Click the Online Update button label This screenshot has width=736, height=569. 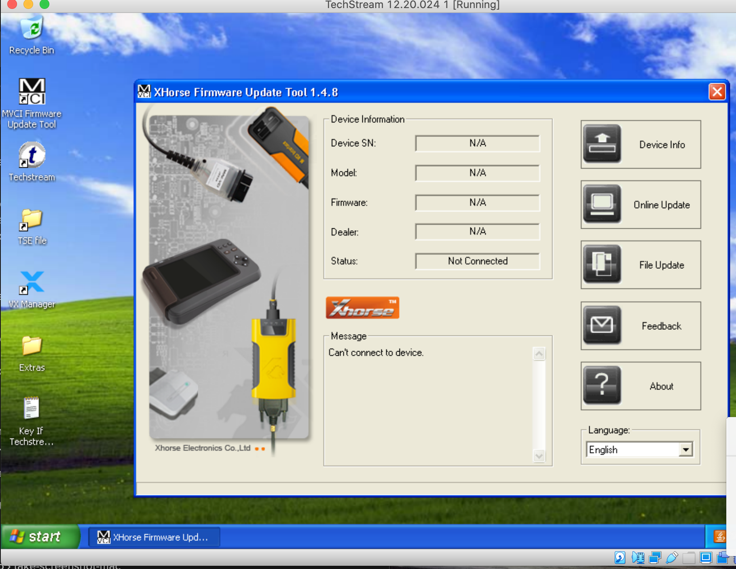click(662, 205)
